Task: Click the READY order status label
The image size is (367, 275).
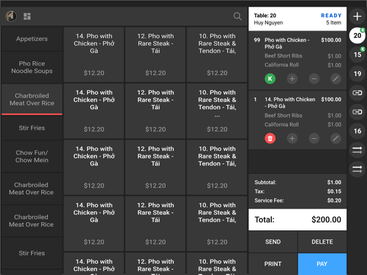Action: point(331,15)
